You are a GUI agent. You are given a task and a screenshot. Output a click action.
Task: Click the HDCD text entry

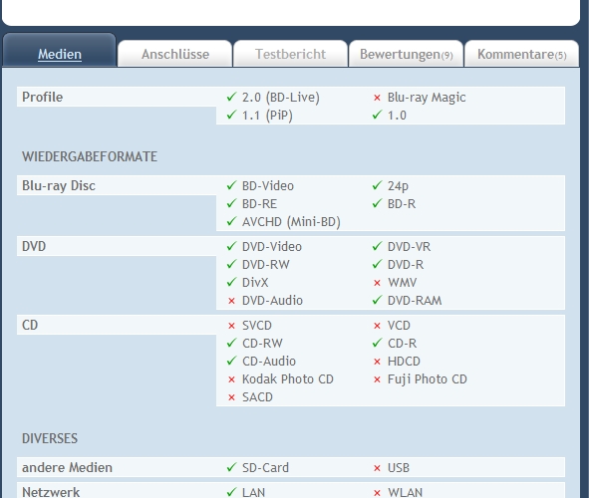(x=404, y=361)
